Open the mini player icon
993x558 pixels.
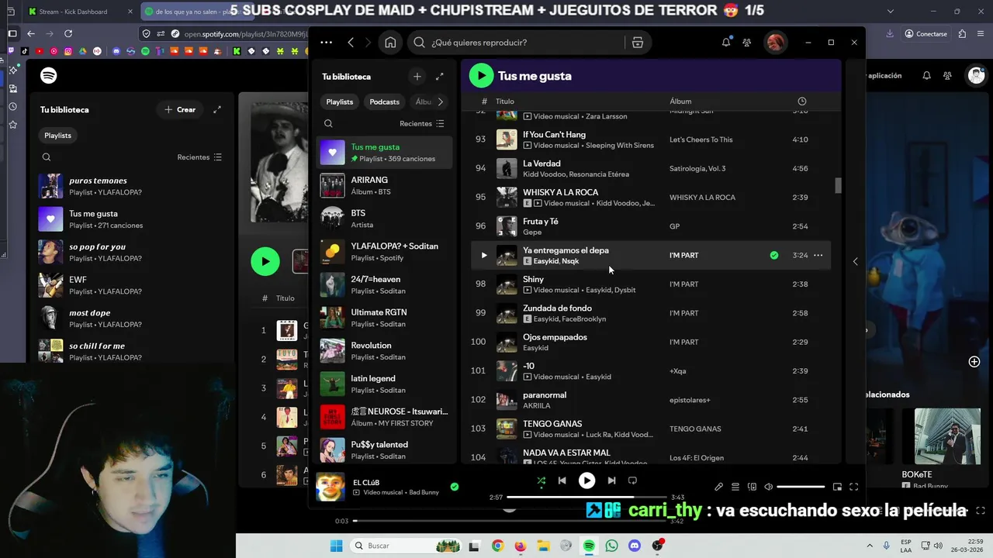tap(837, 487)
